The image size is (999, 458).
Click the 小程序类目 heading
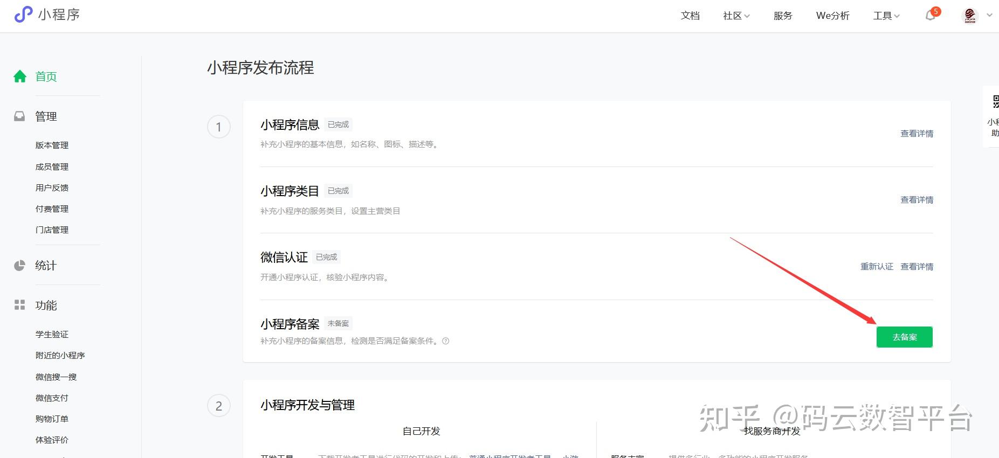click(290, 191)
